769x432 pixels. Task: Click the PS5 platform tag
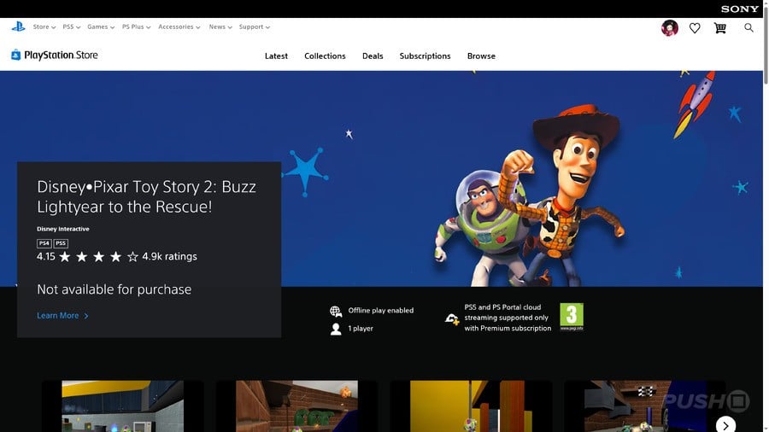click(x=61, y=243)
